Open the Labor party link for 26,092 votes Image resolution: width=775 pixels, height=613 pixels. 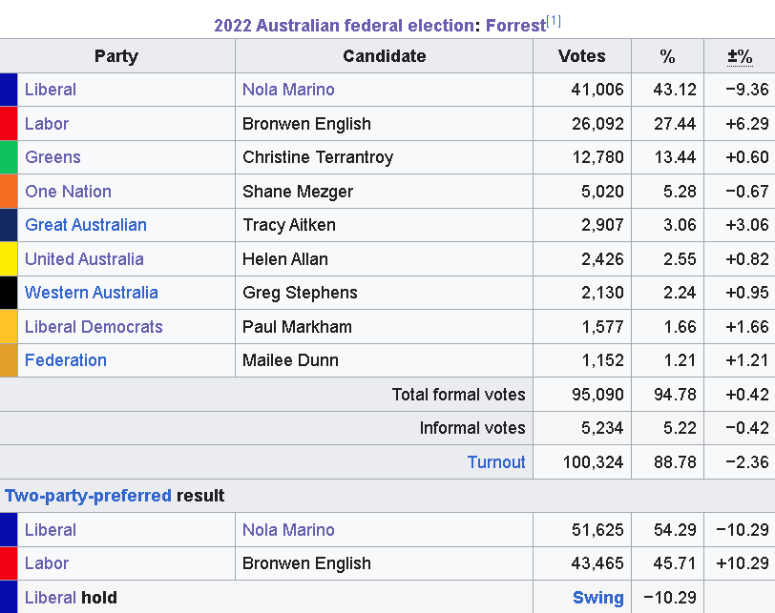pos(47,123)
